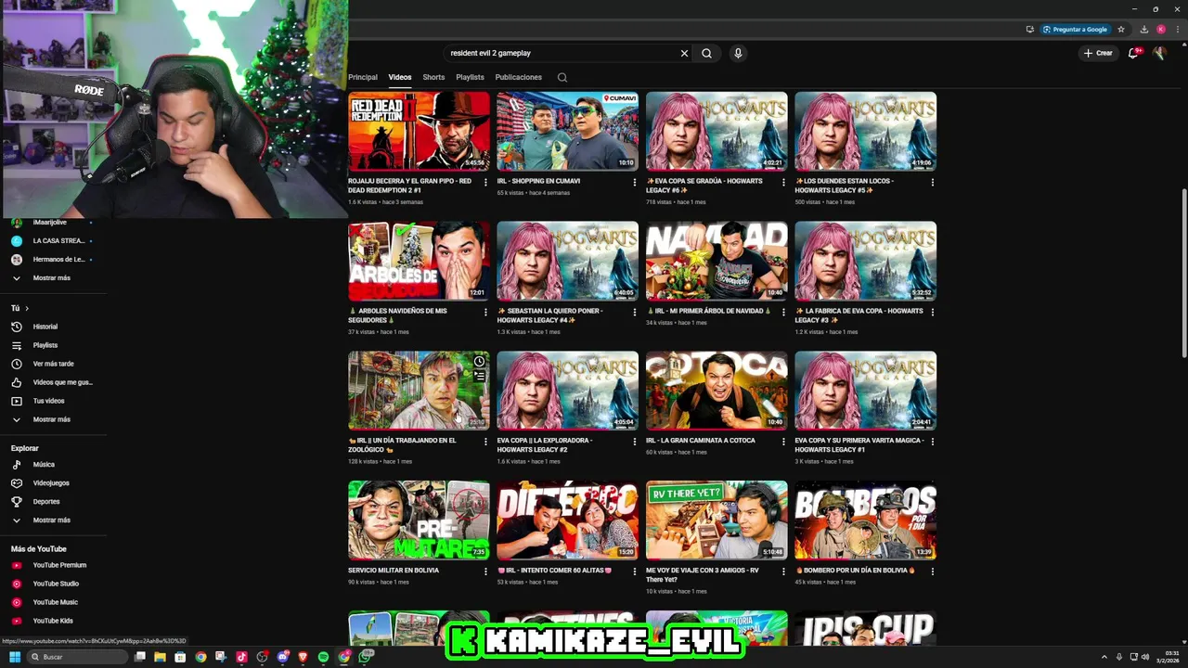Open options menu for Arboles Navideños video
The height and width of the screenshot is (668, 1188).
485,313
